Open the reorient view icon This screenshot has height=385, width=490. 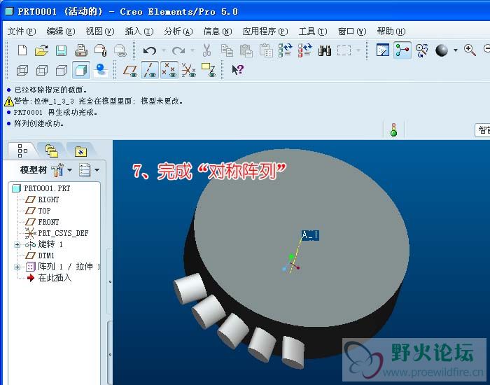[422, 50]
